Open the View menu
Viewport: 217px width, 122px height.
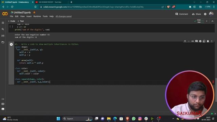22,16
